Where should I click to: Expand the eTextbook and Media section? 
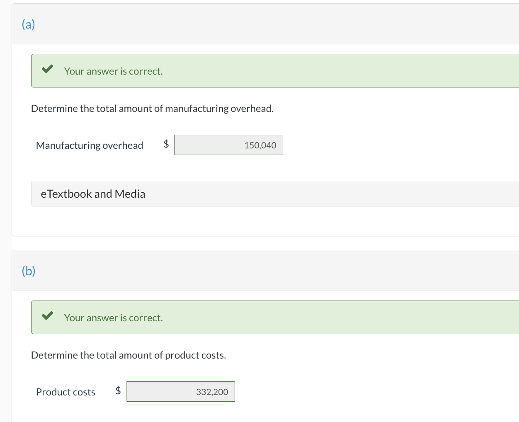point(93,194)
